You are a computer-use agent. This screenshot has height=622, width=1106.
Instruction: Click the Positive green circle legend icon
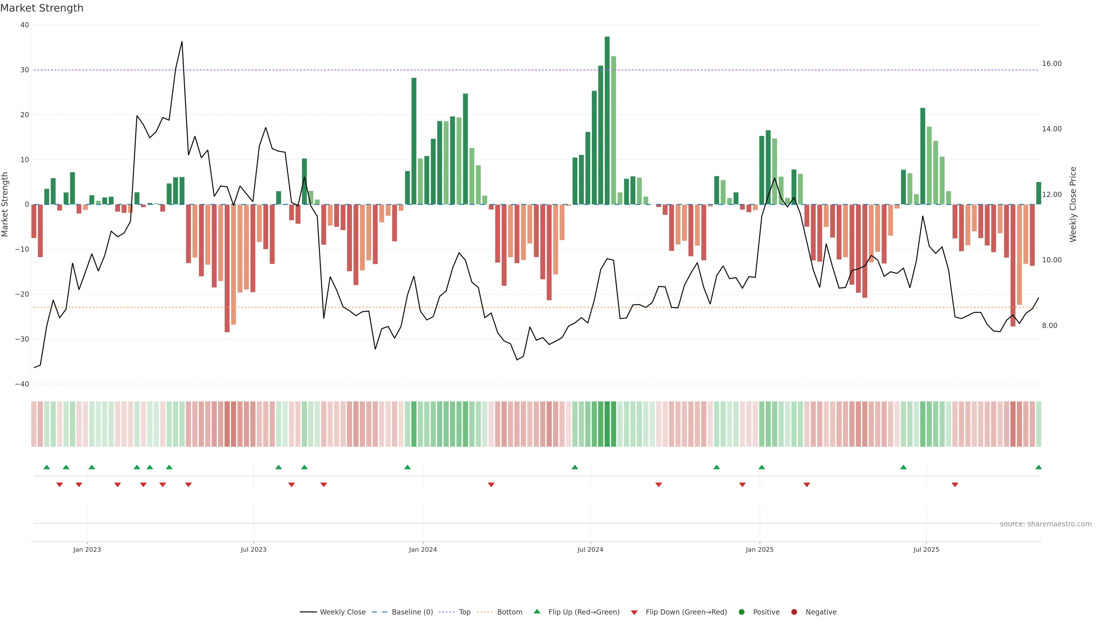pyautogui.click(x=741, y=612)
